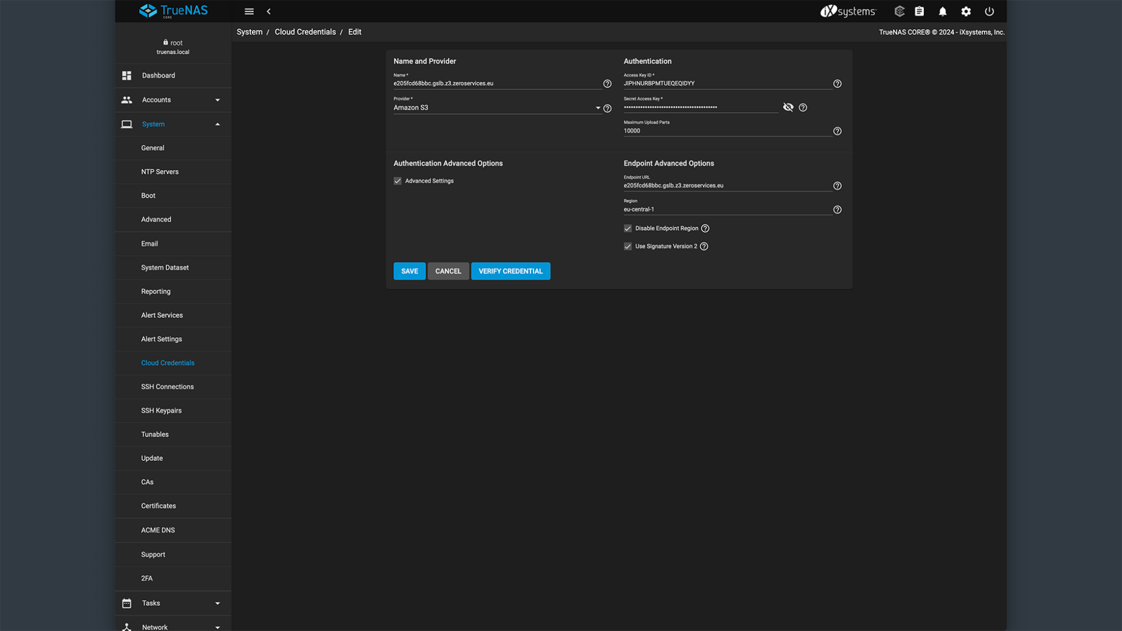This screenshot has height=631, width=1122.
Task: Open the TrueCommand box icon
Action: [x=899, y=11]
